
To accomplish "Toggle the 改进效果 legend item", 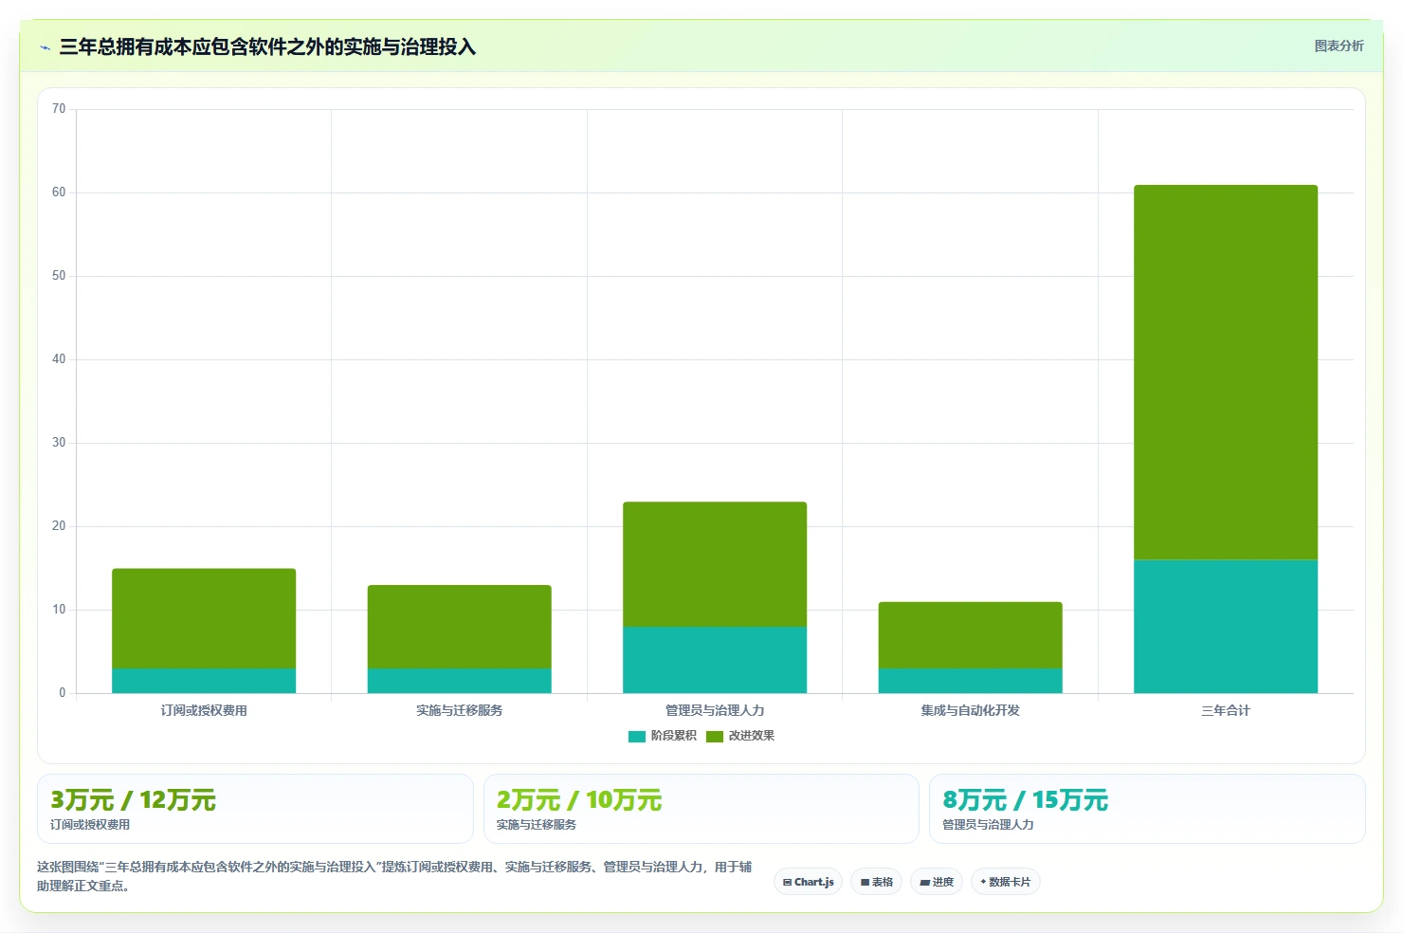I will (x=740, y=736).
